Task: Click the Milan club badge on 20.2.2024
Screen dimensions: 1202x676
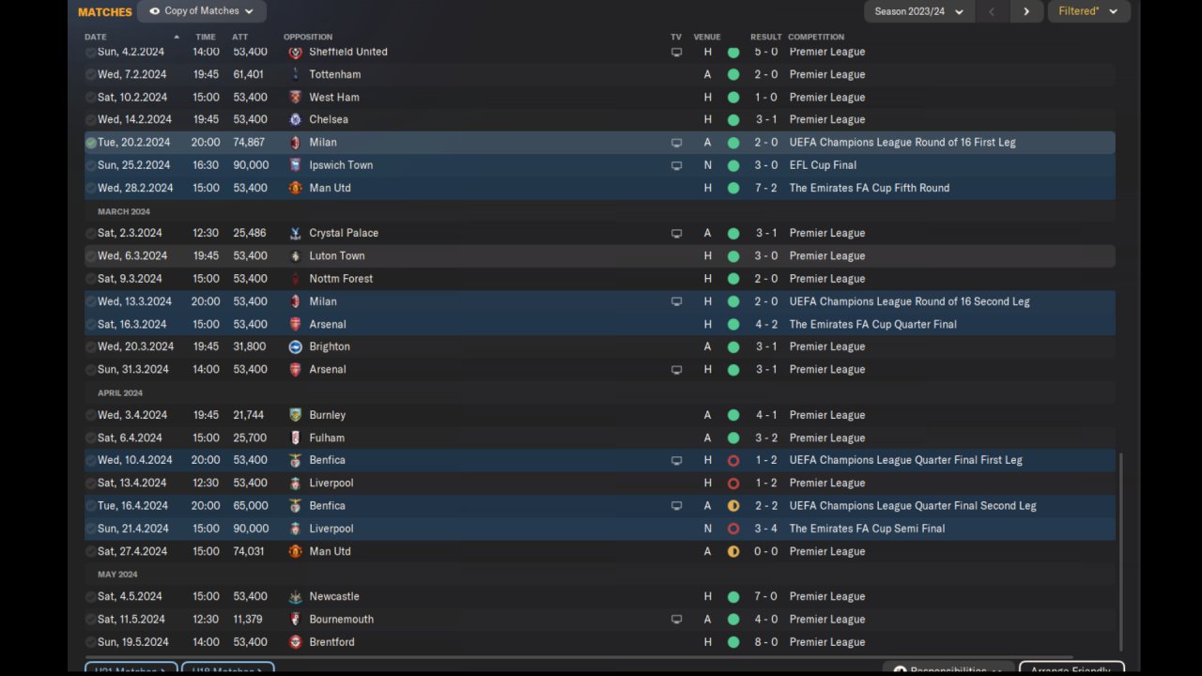Action: pos(296,143)
